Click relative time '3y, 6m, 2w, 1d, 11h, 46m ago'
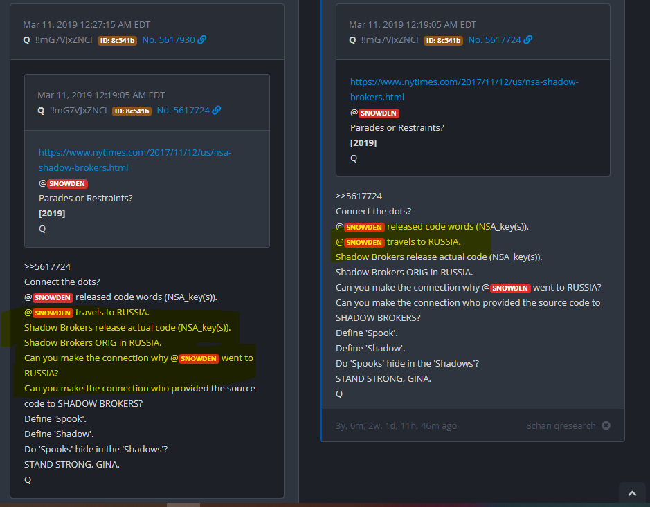The width and height of the screenshot is (650, 507). tap(397, 426)
